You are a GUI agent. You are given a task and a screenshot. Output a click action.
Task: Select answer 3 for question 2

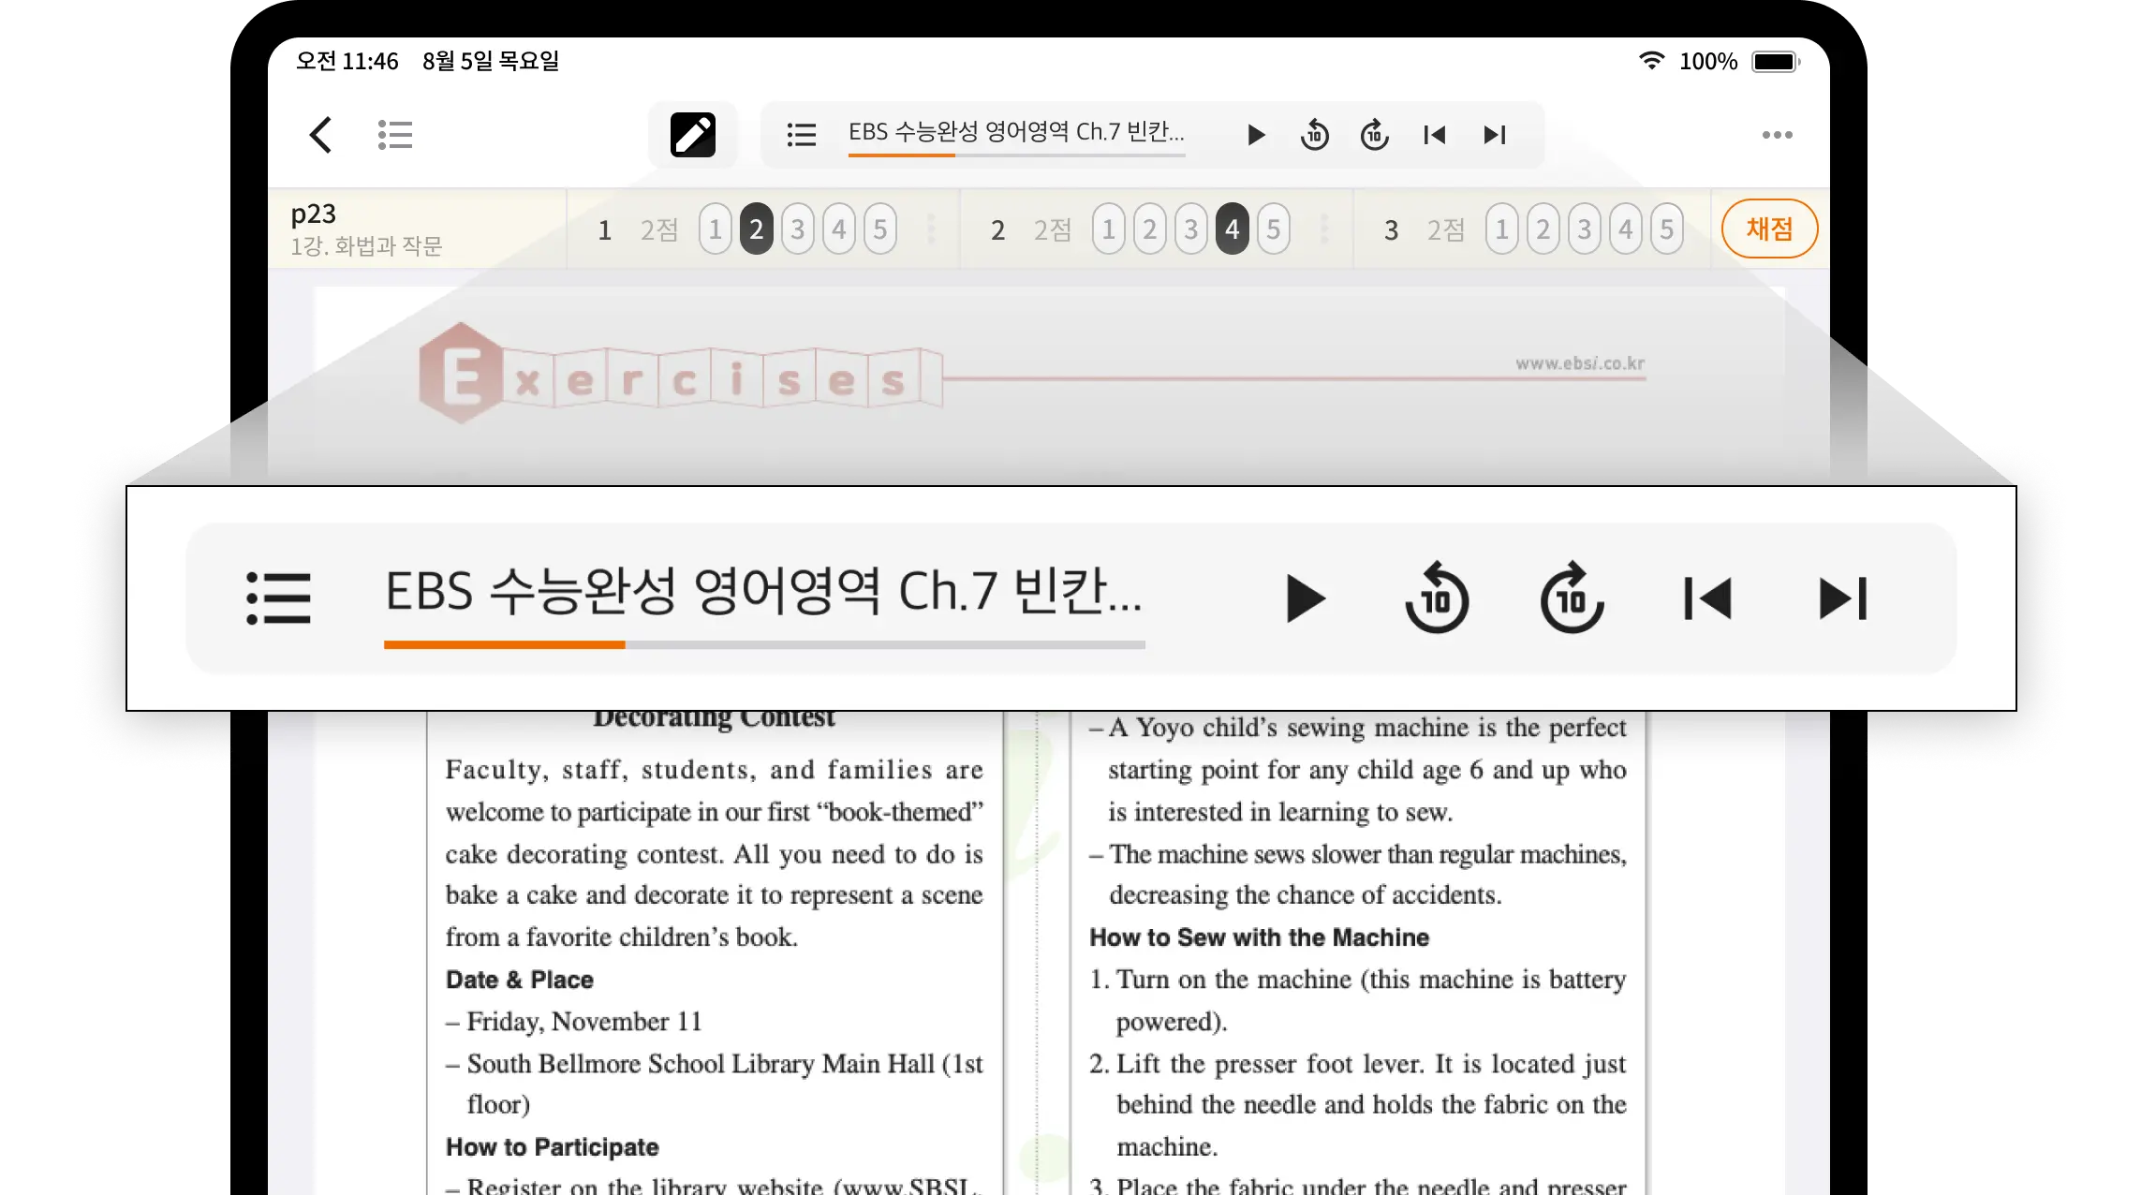(x=1190, y=229)
